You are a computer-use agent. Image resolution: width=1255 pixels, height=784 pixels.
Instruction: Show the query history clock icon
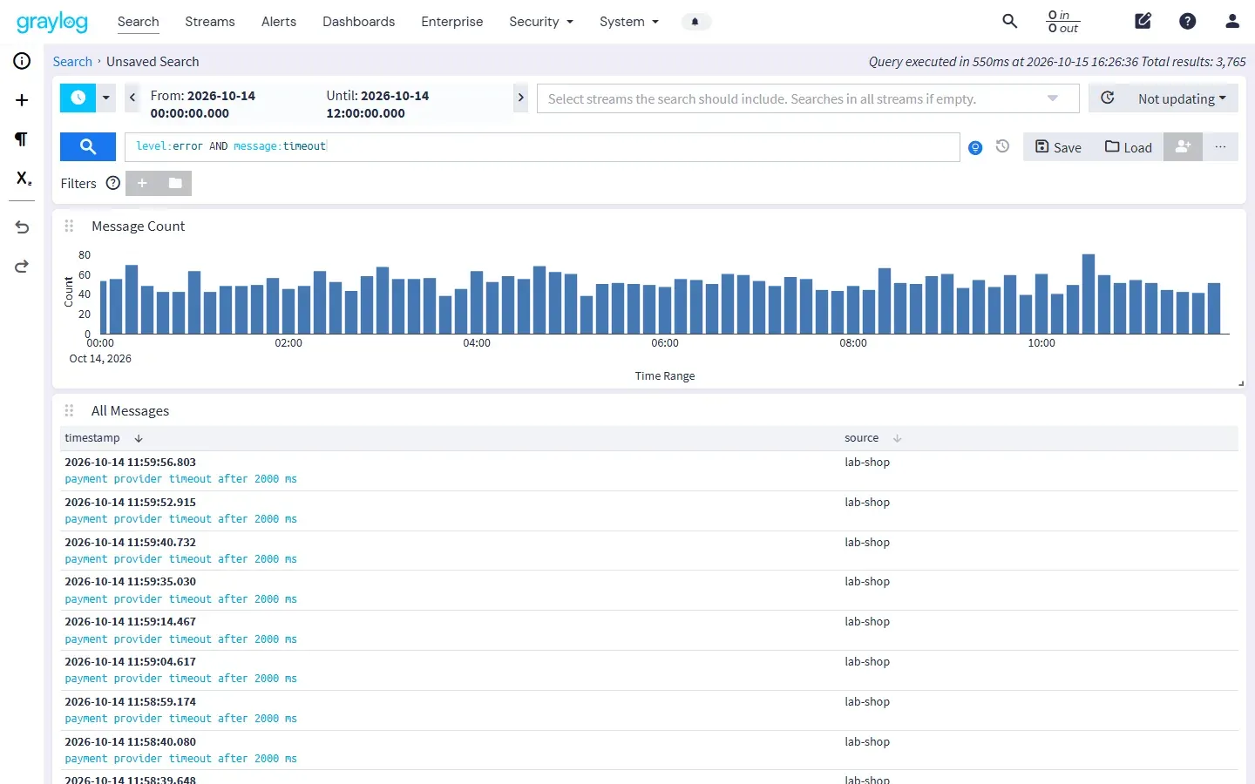[1002, 146]
